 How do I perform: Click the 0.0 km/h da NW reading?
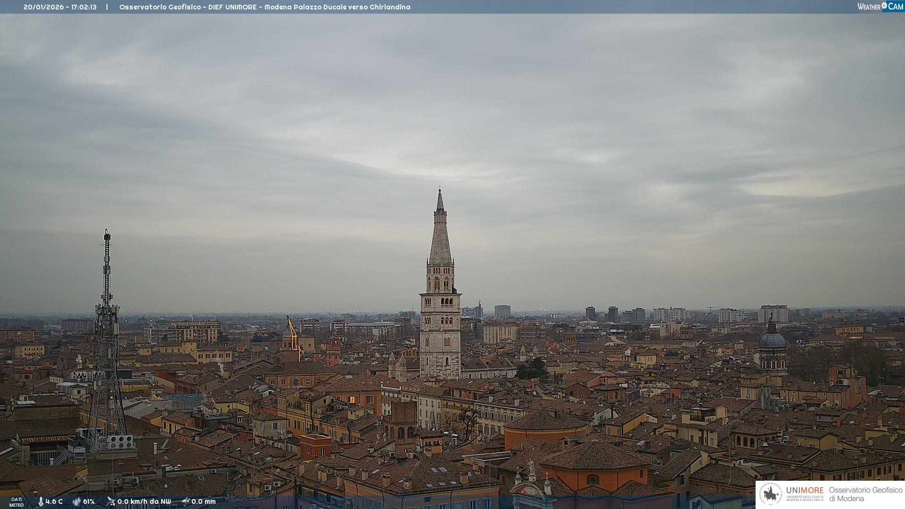pos(144,502)
